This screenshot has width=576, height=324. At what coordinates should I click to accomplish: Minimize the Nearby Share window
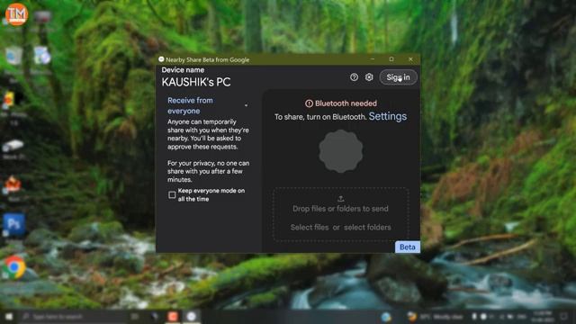pyautogui.click(x=373, y=59)
